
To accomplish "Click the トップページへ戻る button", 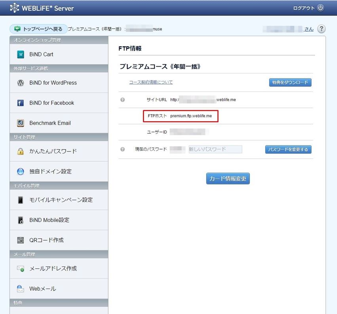I will [38, 29].
